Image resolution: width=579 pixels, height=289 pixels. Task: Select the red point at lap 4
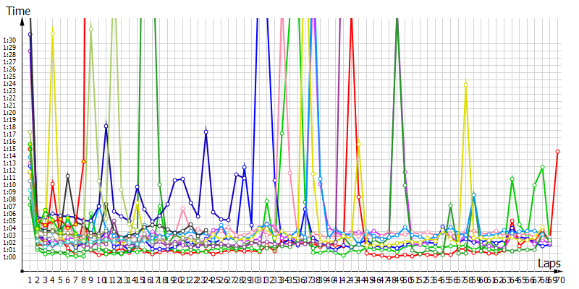pos(53,184)
